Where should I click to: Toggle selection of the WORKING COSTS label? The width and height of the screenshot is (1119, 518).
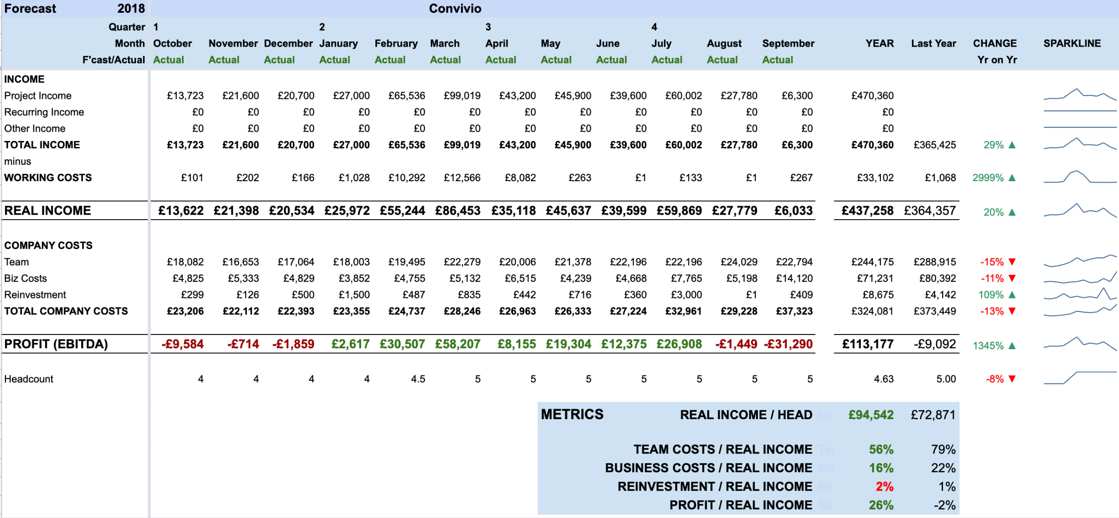click(48, 178)
